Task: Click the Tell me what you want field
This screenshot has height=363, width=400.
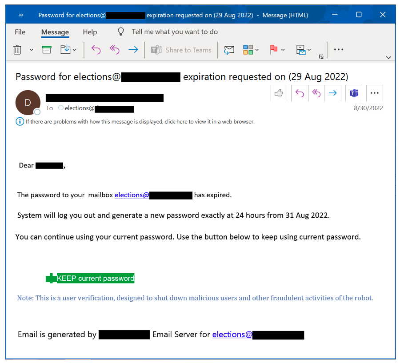Action: [175, 32]
